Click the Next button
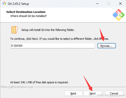Screen dimensions: 126x98 pos(93,93)
